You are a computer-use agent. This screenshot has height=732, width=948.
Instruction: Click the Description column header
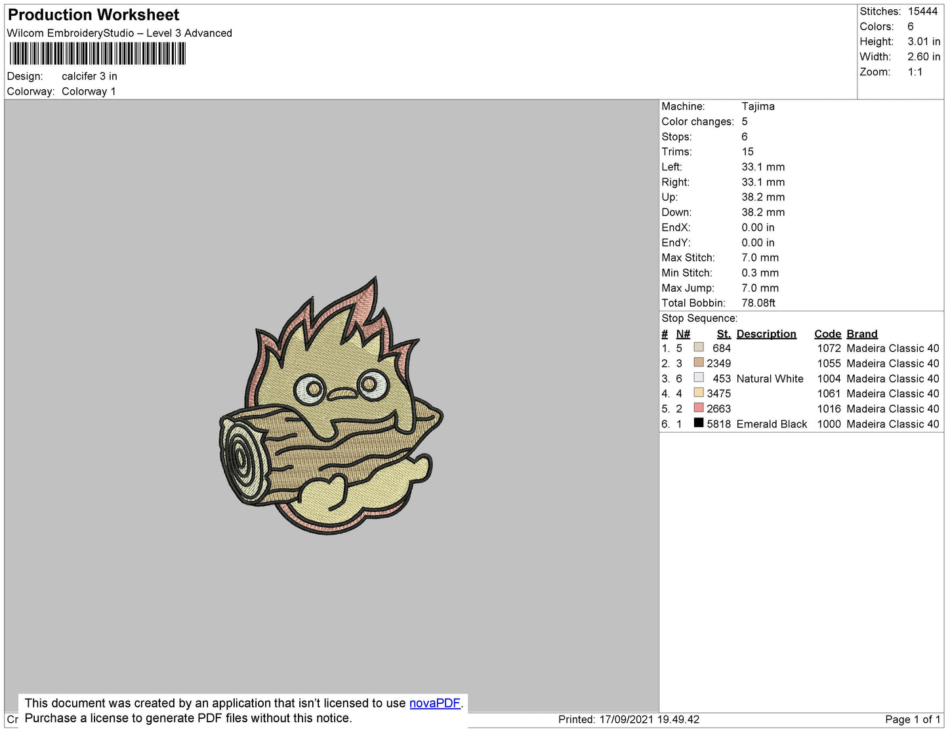766,334
